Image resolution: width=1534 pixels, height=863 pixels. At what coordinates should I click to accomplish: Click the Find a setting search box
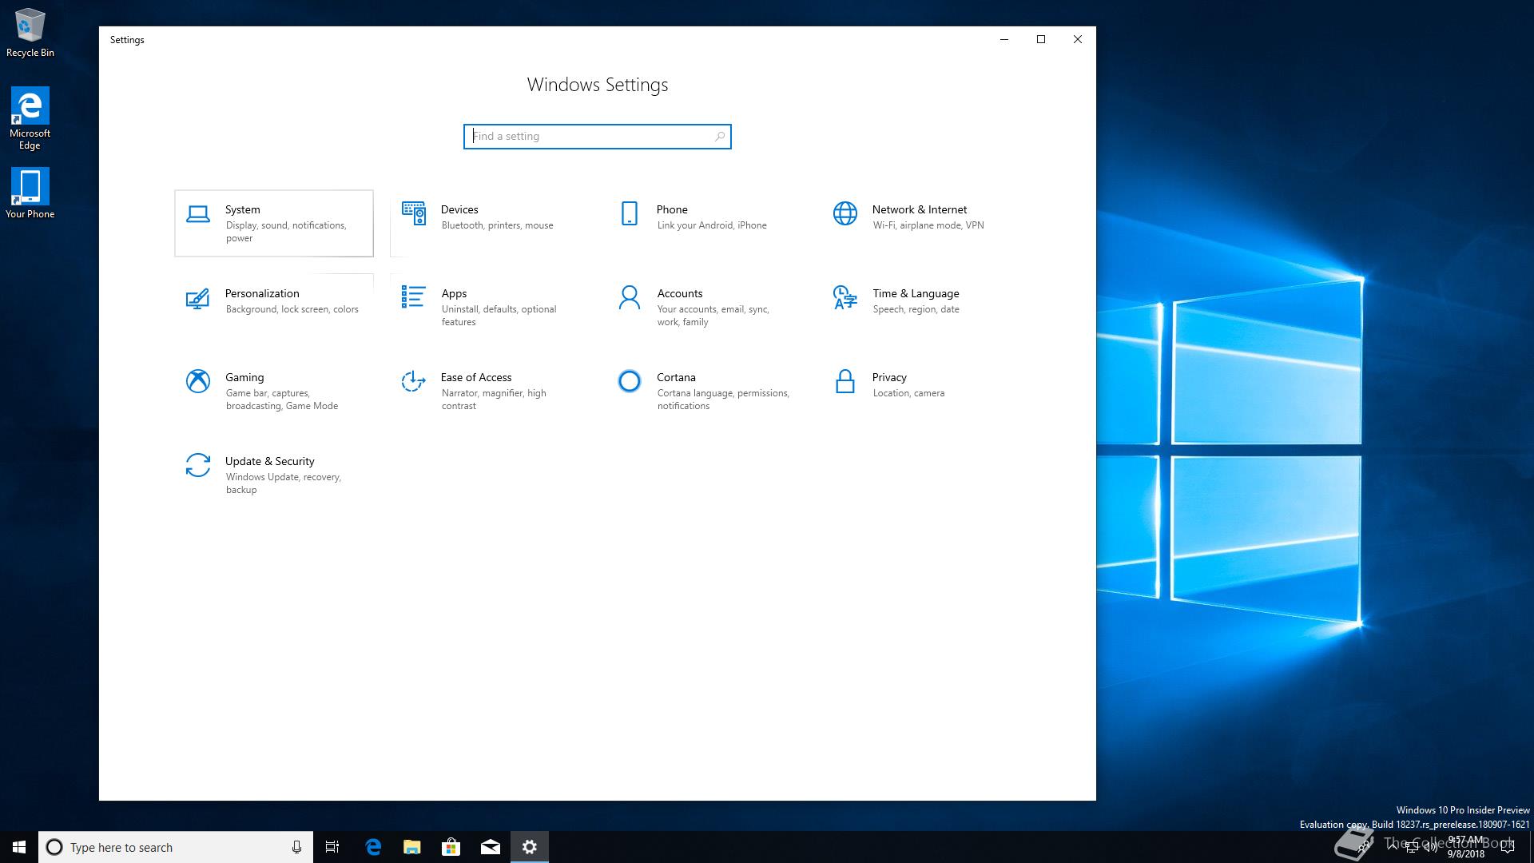(x=597, y=137)
